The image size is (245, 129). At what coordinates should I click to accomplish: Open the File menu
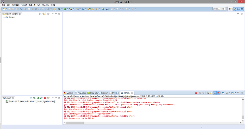(x=4, y=5)
